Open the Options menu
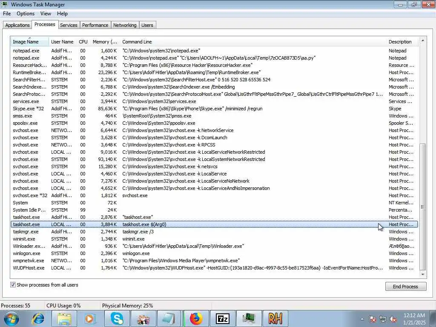 click(26, 14)
